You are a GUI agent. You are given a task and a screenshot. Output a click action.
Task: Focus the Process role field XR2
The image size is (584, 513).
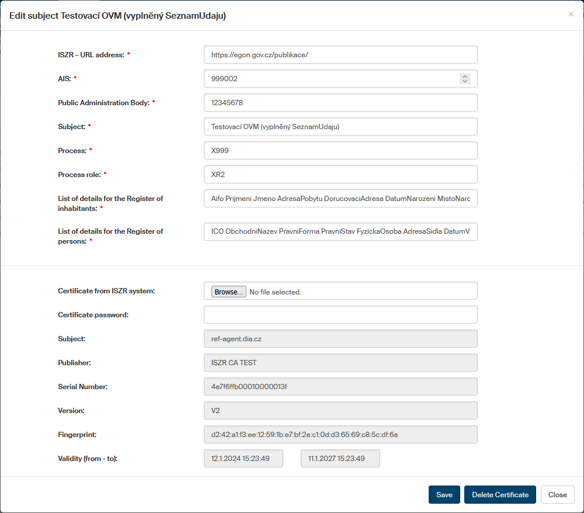(340, 174)
